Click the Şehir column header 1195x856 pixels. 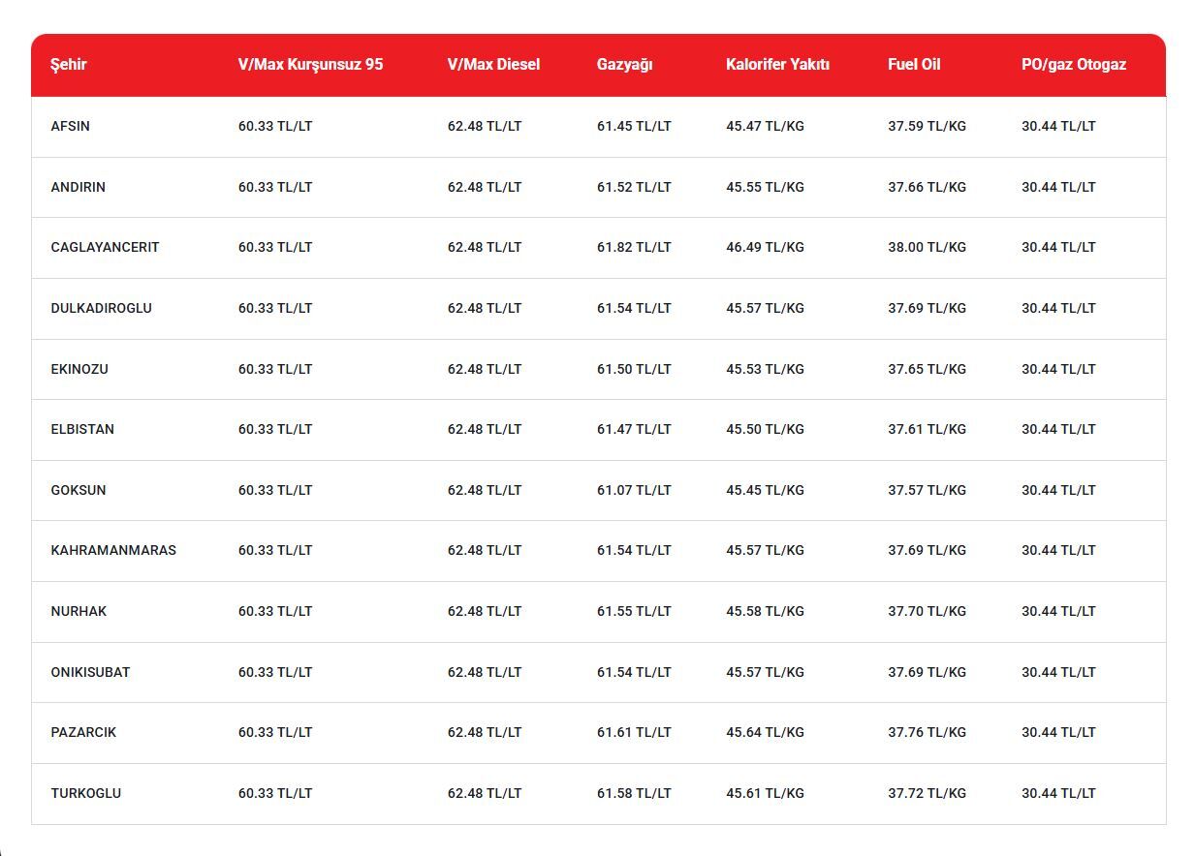coord(69,65)
